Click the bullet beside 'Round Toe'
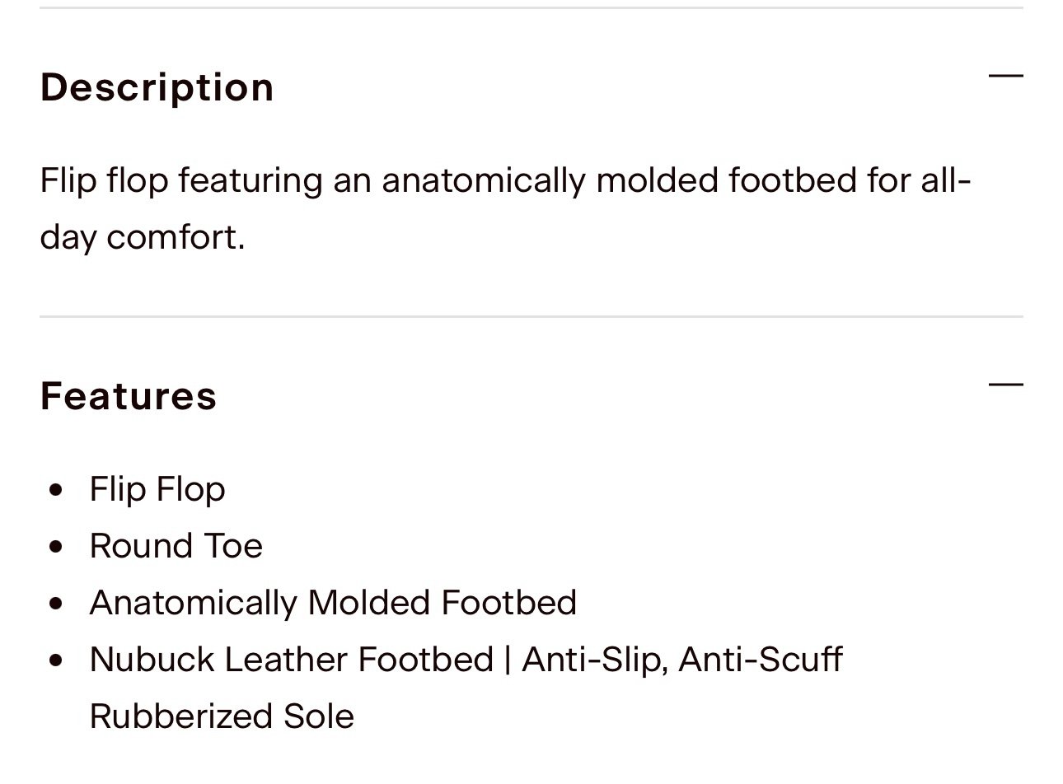This screenshot has height=784, width=1063. pyautogui.click(x=56, y=547)
